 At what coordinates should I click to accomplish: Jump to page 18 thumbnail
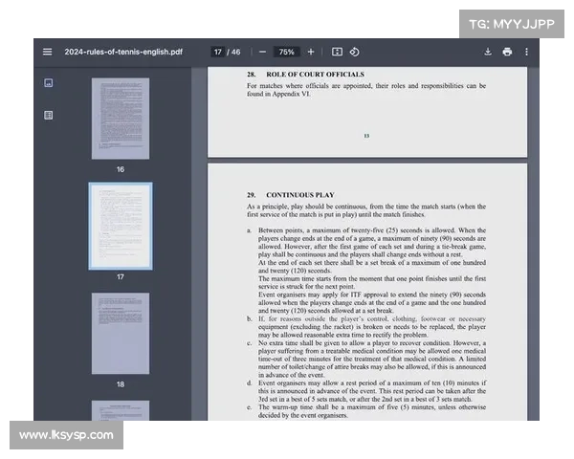coord(121,333)
